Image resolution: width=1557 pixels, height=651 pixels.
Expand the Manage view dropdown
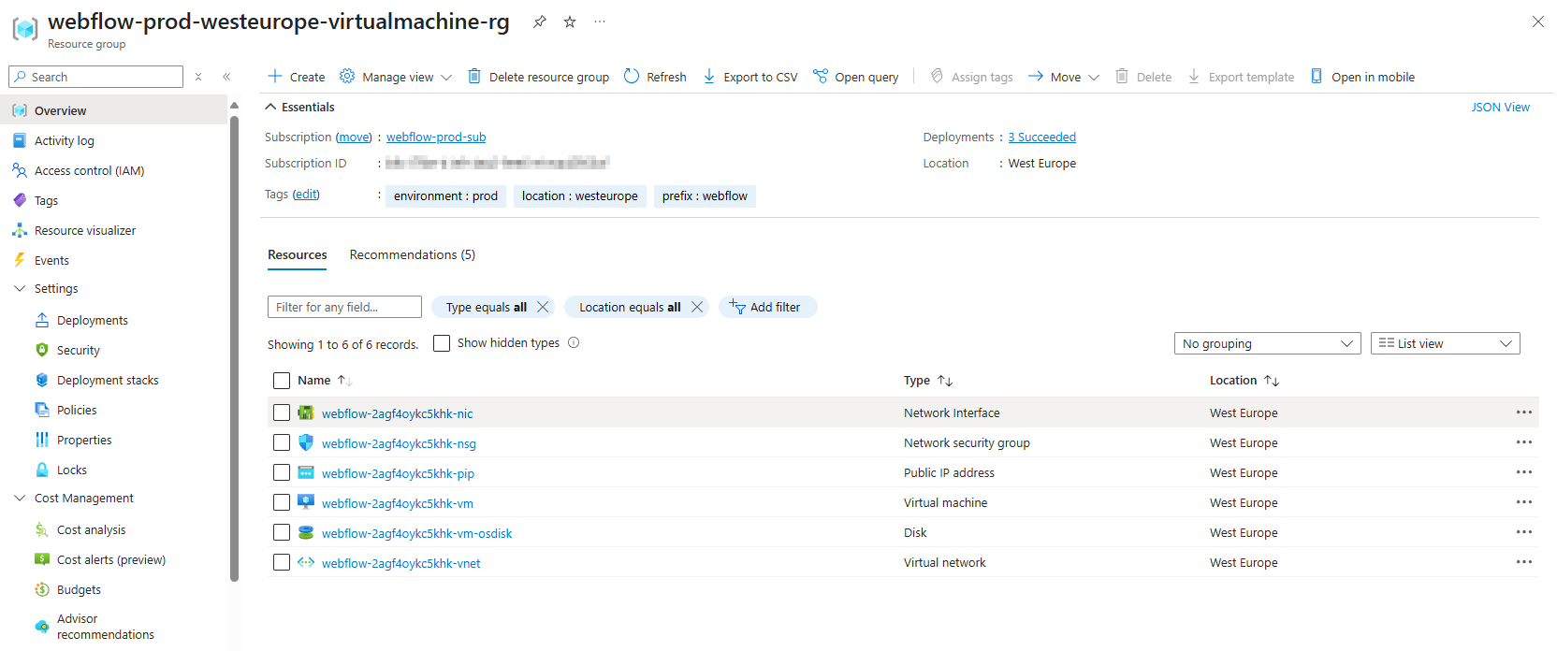coord(396,77)
